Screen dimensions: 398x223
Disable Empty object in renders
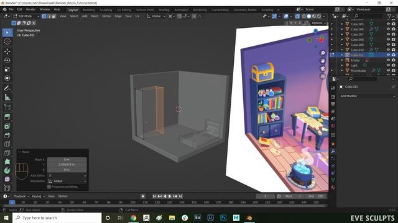(x=394, y=60)
